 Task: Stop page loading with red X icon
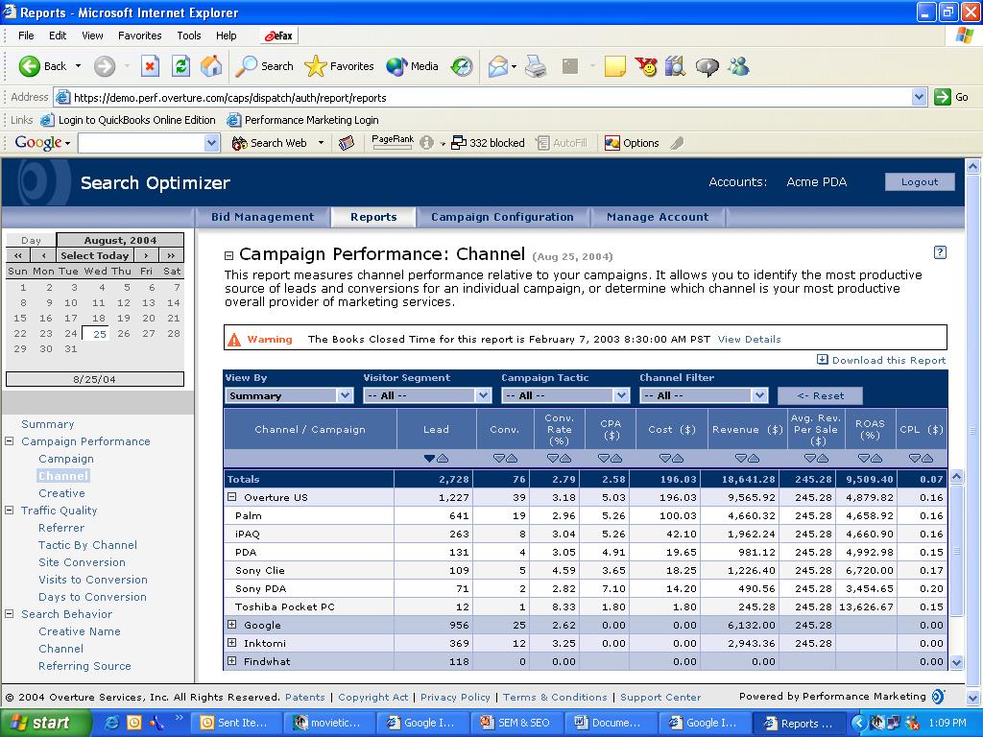[x=150, y=66]
